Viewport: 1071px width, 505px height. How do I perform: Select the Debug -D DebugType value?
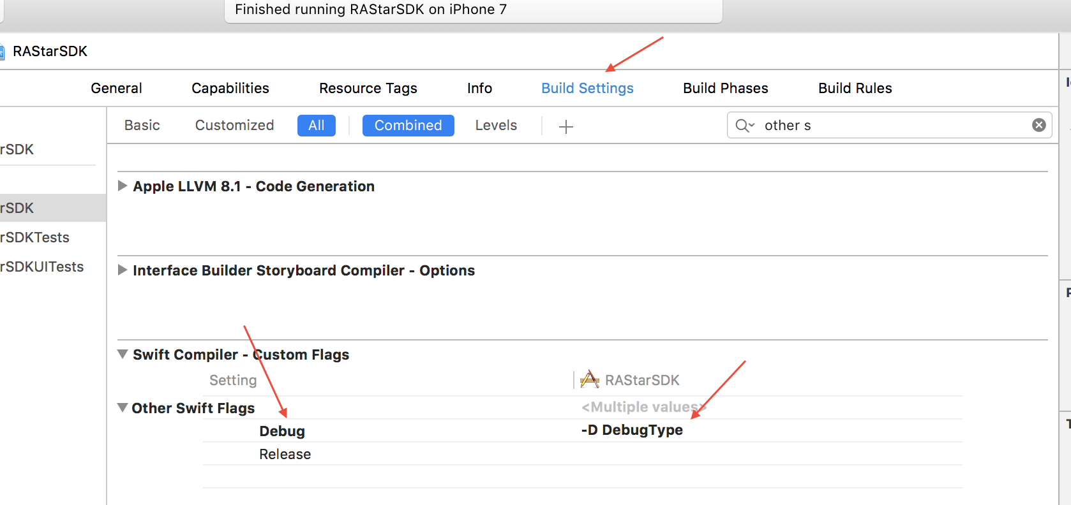pos(632,430)
